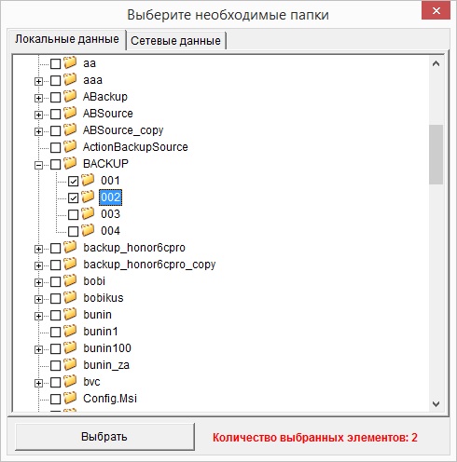Uncheck the 001 folder checkbox

tap(73, 182)
